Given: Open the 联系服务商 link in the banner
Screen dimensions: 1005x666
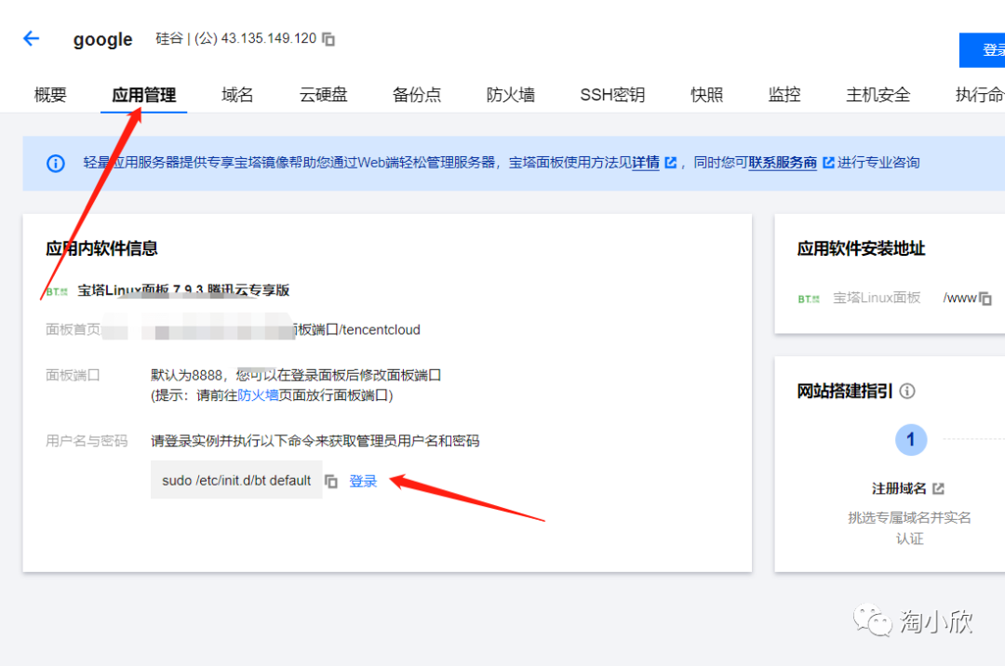Looking at the screenshot, I should 783,163.
